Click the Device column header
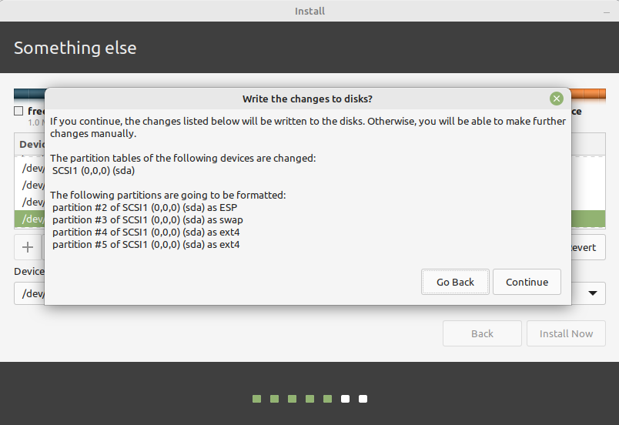 point(29,144)
